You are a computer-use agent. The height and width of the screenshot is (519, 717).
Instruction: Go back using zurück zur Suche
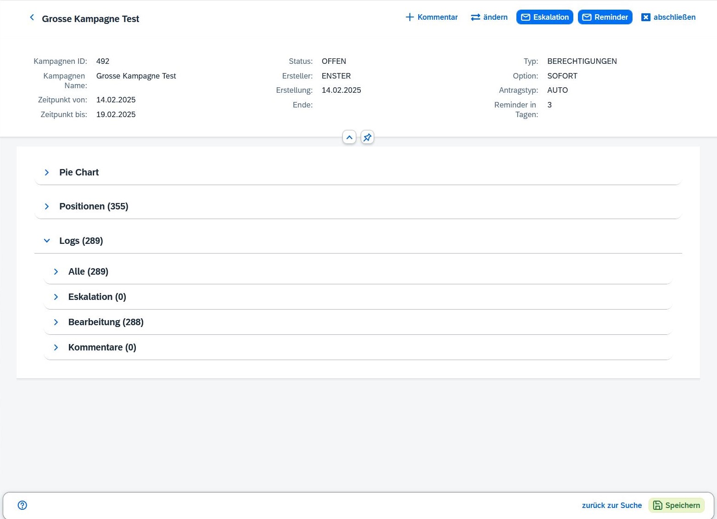(612, 505)
